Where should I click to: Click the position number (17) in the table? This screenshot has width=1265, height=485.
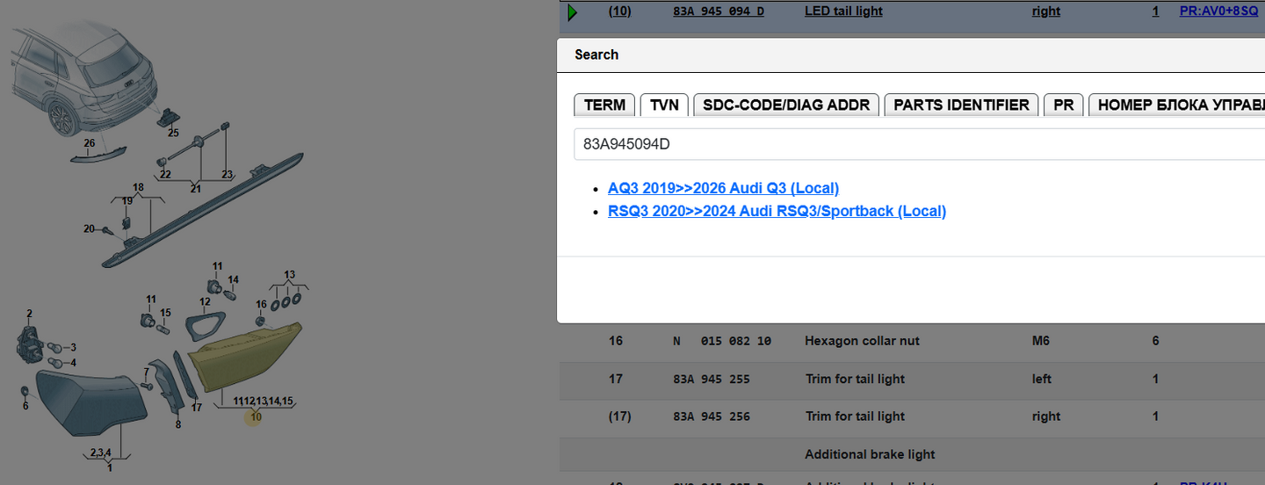619,416
